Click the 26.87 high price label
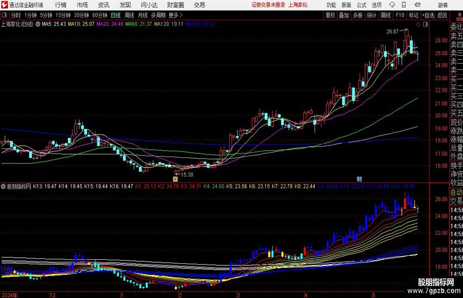463x298 pixels. pos(392,32)
